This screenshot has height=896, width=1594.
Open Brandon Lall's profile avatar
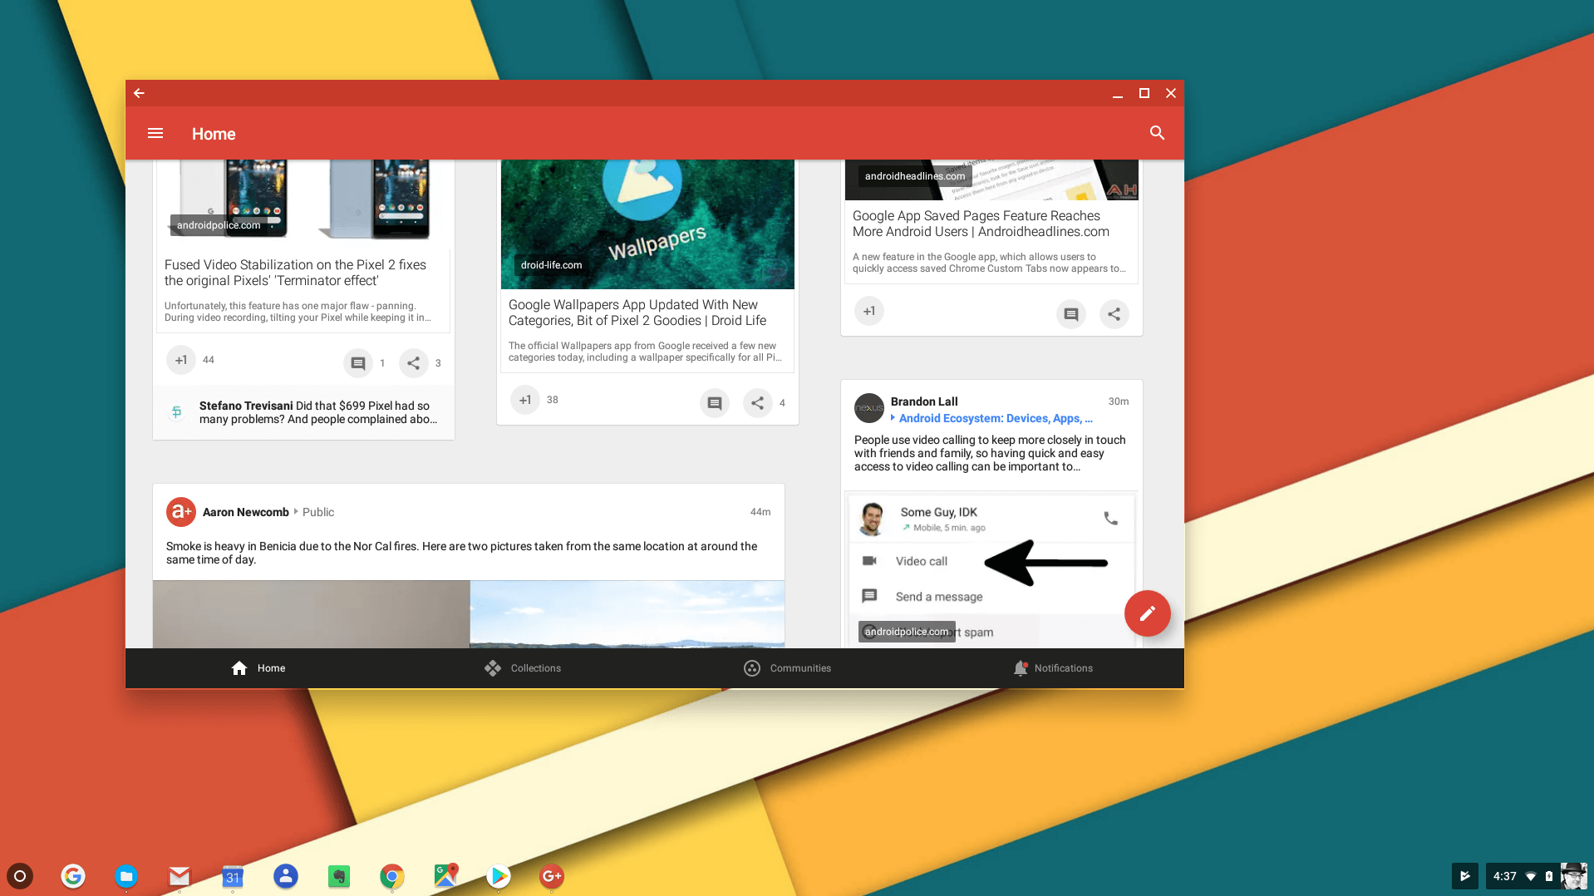click(x=869, y=408)
